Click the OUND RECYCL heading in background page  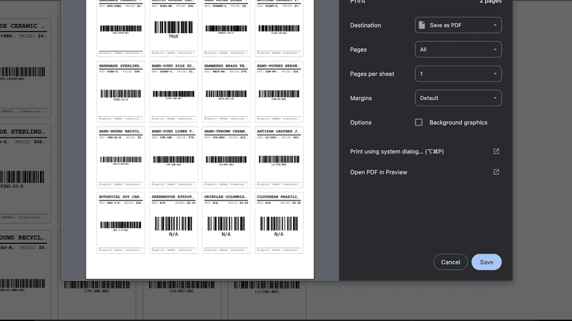(x=23, y=238)
